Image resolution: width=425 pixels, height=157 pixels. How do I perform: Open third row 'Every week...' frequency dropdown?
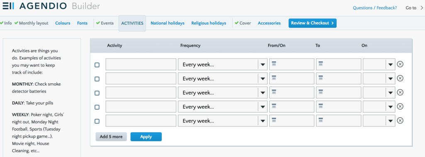point(222,92)
